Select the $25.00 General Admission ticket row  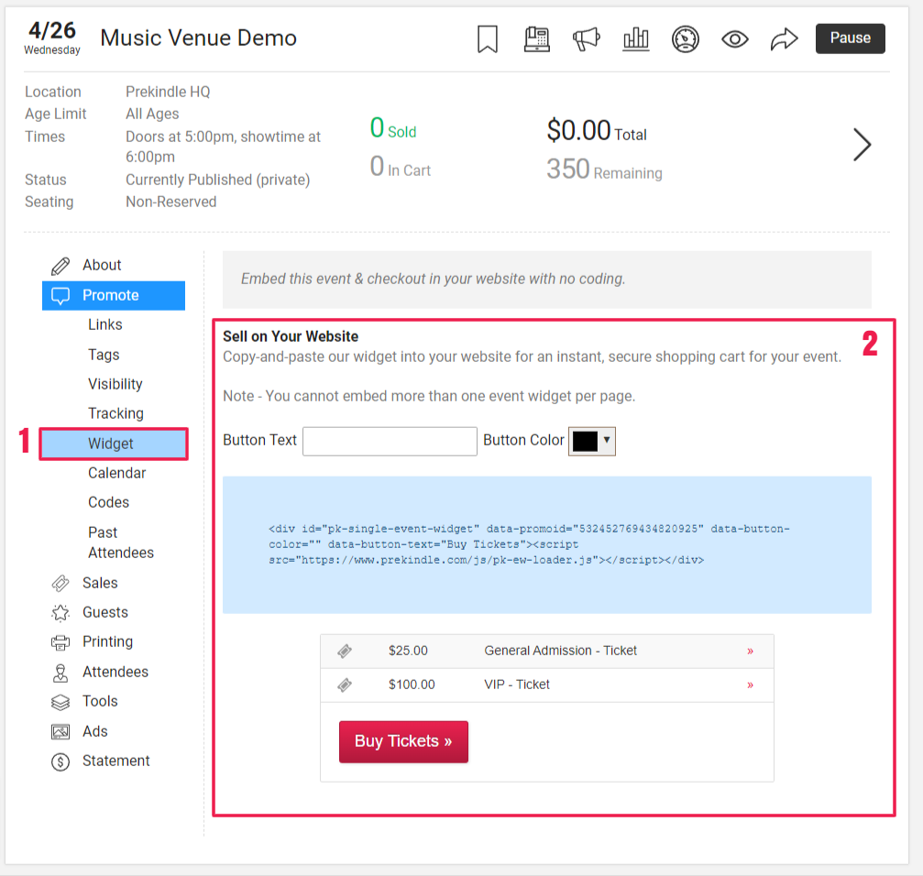(547, 651)
